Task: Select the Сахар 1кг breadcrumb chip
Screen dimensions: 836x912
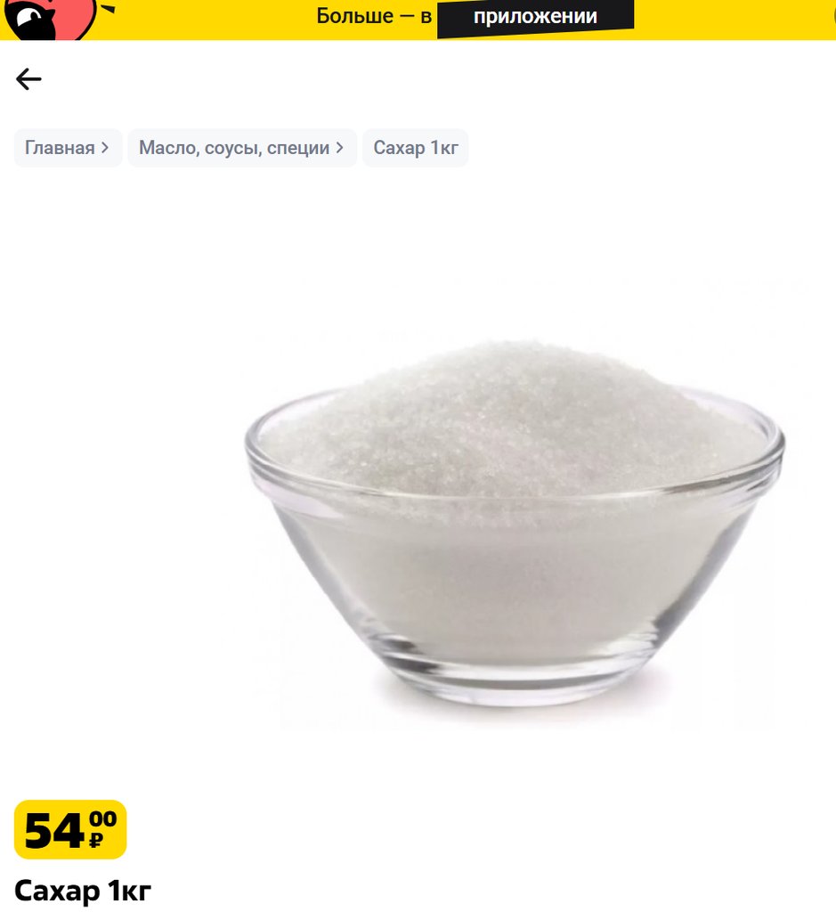Action: pyautogui.click(x=415, y=148)
